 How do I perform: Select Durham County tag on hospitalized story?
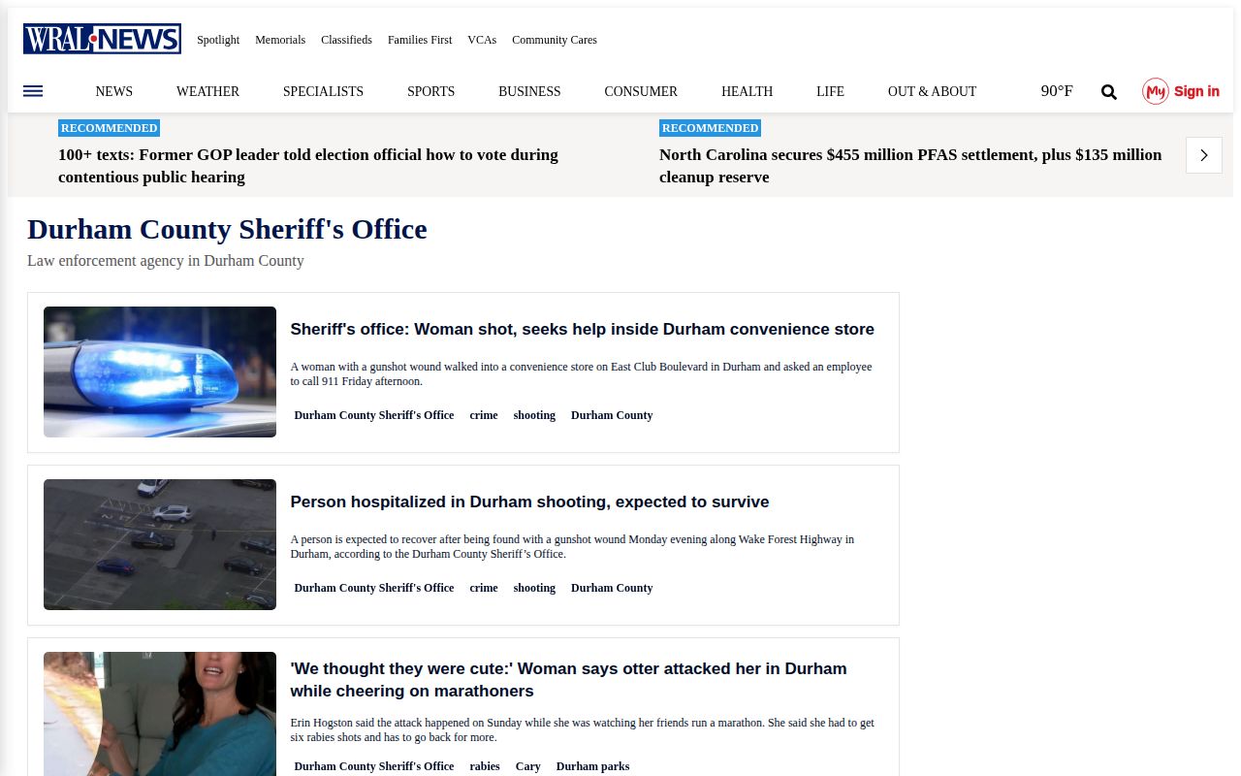click(612, 588)
